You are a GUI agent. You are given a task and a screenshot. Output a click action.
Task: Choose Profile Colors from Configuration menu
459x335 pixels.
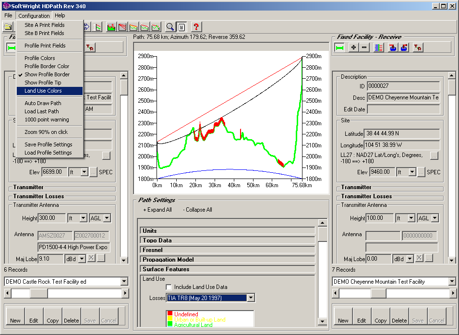tap(40, 58)
